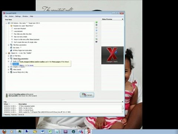Open Firefox from the taskbar
The image size is (178, 134).
click(4, 131)
